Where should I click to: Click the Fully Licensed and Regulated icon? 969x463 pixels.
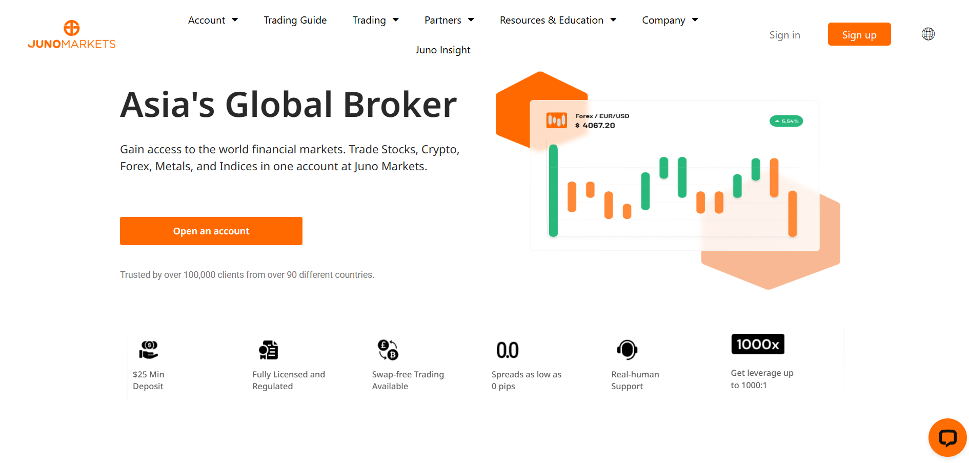[268, 350]
